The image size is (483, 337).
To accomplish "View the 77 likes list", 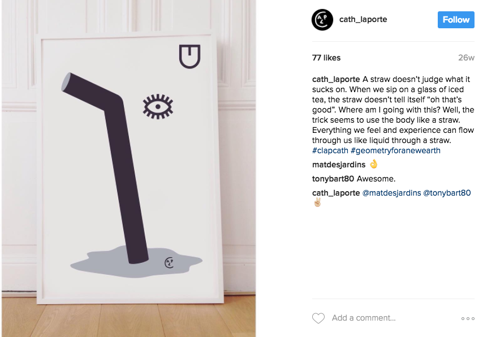I will click(326, 58).
